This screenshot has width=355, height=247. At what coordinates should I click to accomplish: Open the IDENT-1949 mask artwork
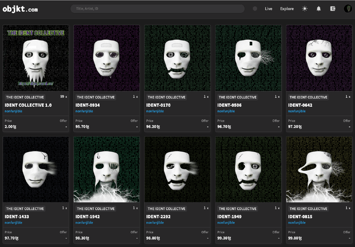[248, 169]
